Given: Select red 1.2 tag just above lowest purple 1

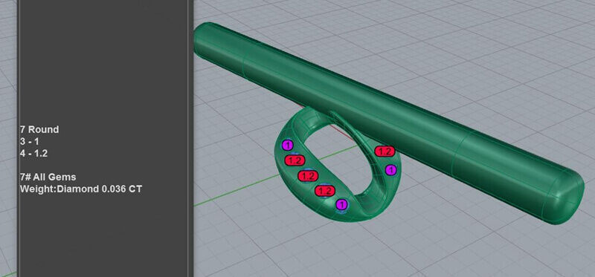Looking at the screenshot, I should point(325,191).
